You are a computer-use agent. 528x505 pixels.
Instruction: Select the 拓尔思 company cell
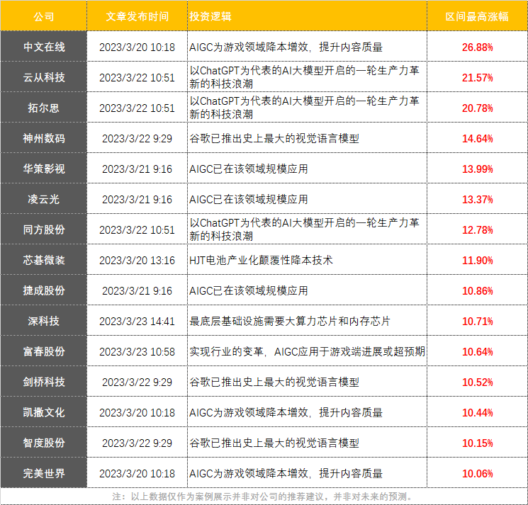click(44, 108)
